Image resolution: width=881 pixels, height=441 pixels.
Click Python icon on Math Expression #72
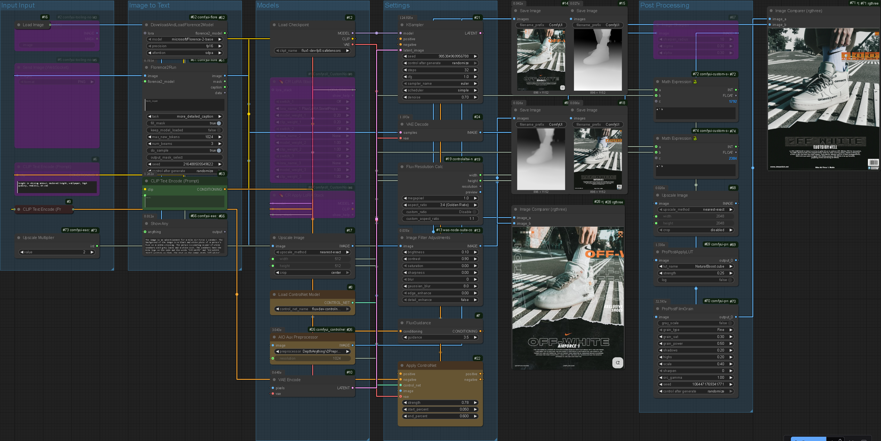tap(695, 82)
